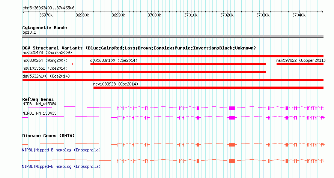Click the 37030k ruler tick label

[263, 15]
